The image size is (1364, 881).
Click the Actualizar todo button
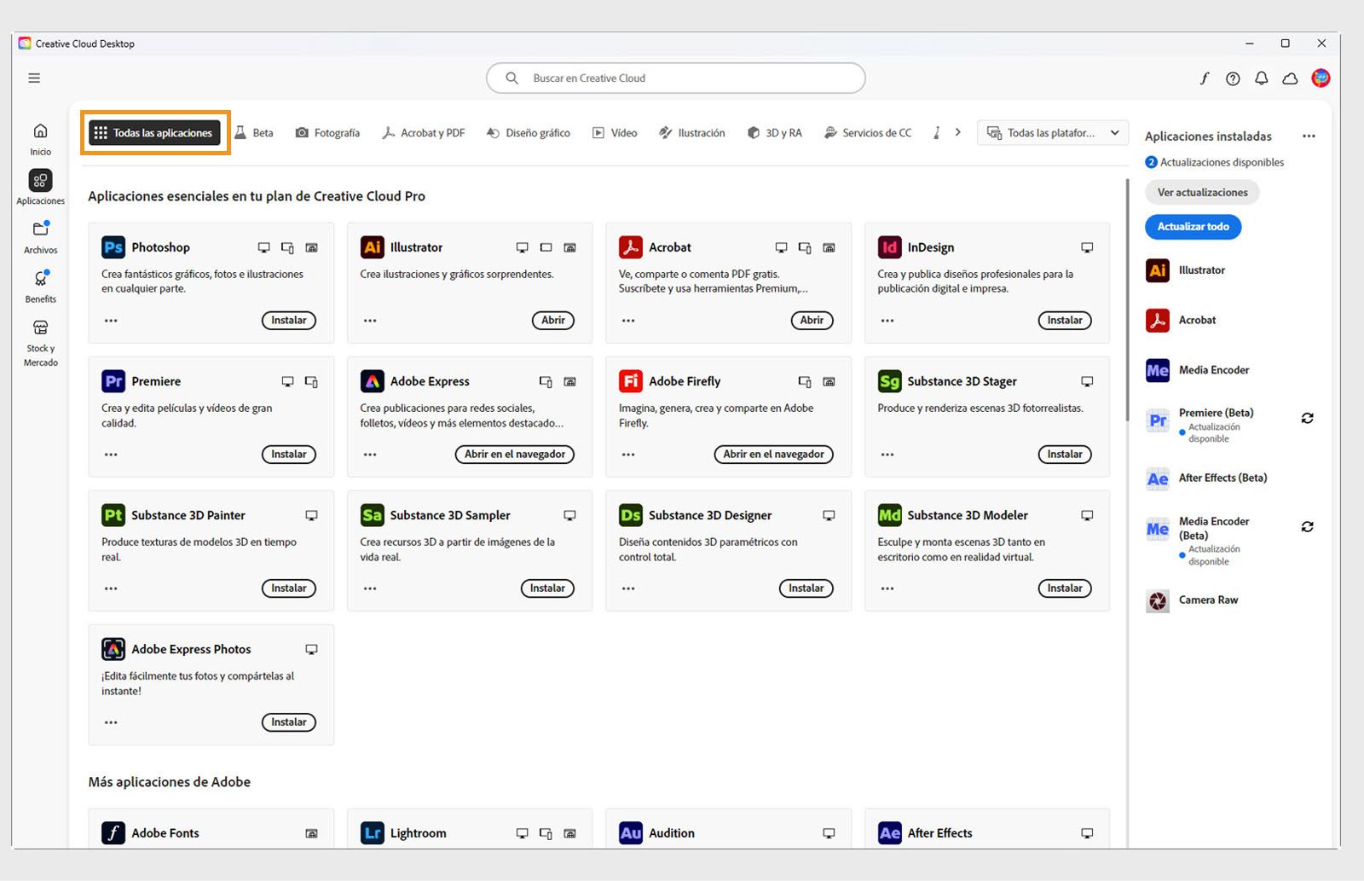(x=1192, y=226)
